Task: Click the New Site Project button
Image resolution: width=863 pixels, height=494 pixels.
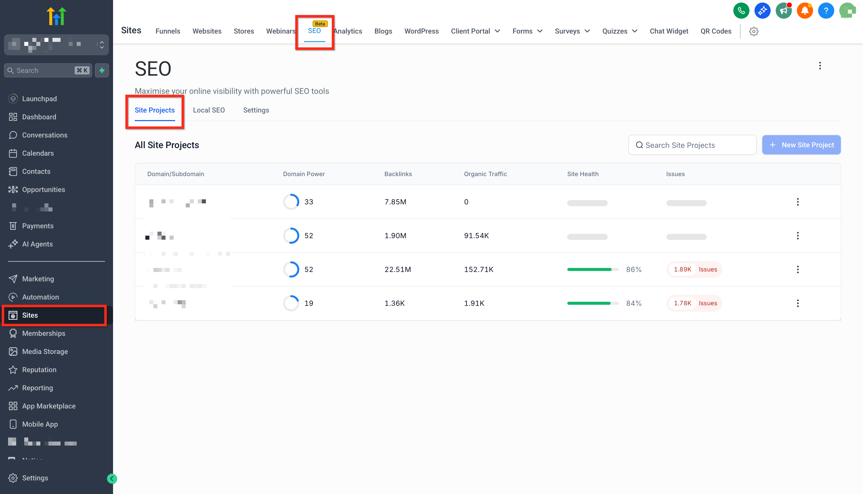Action: pyautogui.click(x=801, y=145)
